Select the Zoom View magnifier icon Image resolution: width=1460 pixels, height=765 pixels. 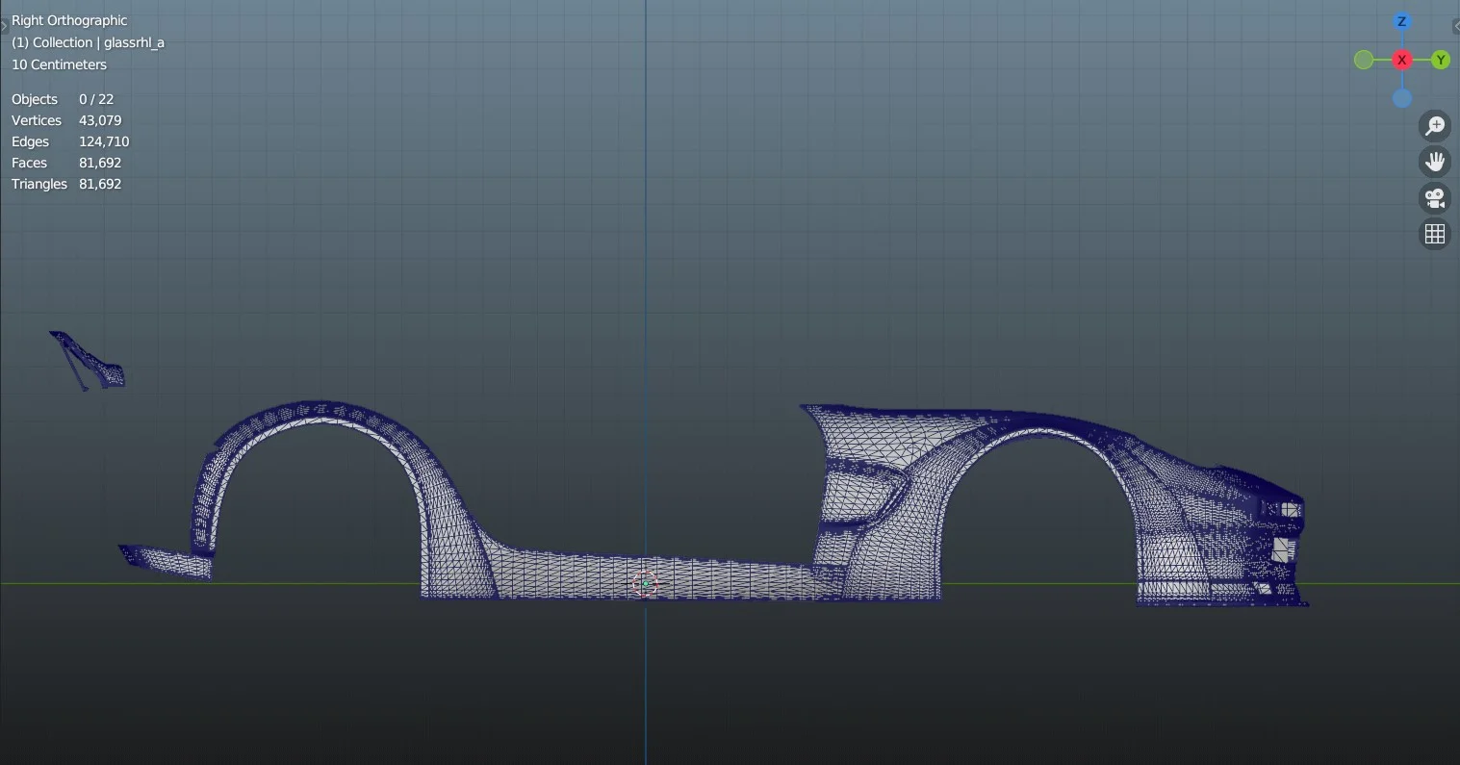pos(1434,125)
